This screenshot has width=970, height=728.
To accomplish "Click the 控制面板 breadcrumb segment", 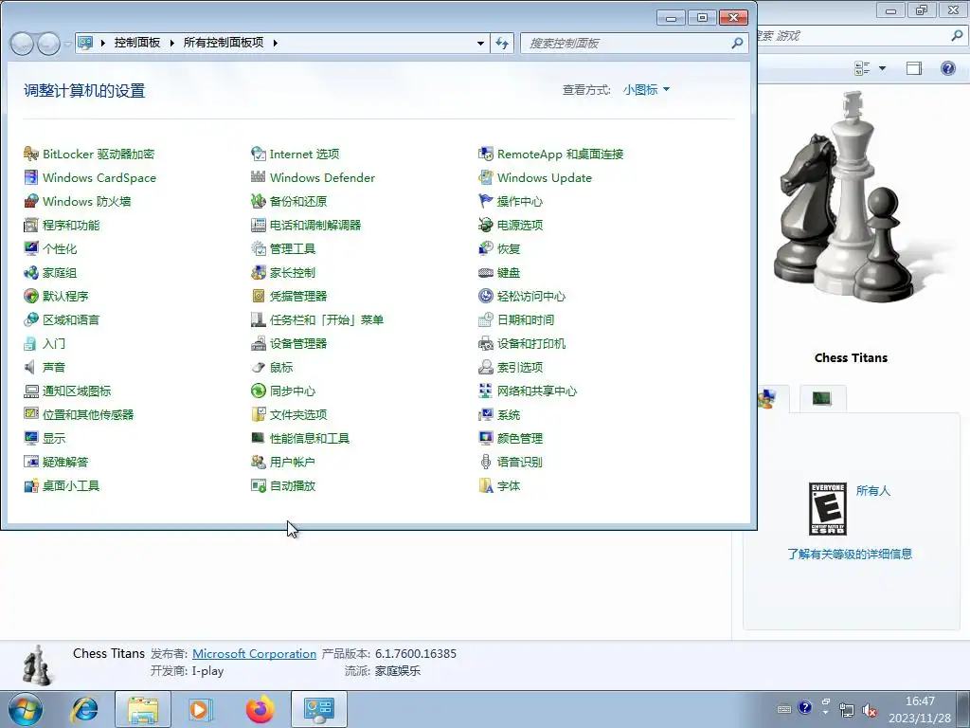I will [137, 42].
